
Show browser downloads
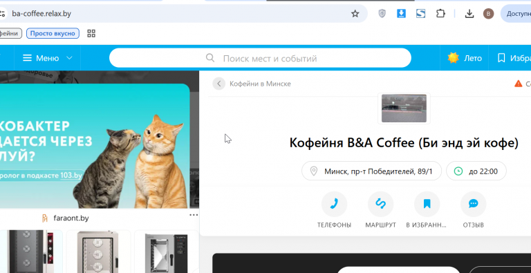point(469,14)
